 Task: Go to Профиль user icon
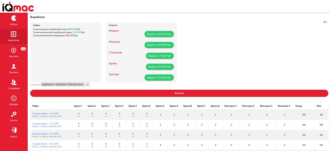pyautogui.click(x=14, y=66)
